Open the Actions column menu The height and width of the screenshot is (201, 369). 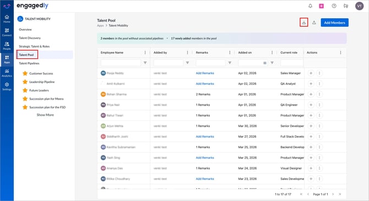pyautogui.click(x=340, y=52)
